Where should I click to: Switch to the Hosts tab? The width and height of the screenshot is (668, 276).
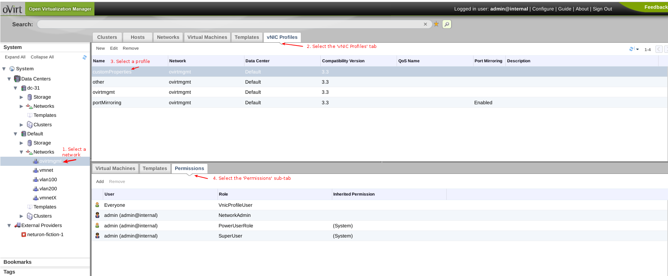137,37
